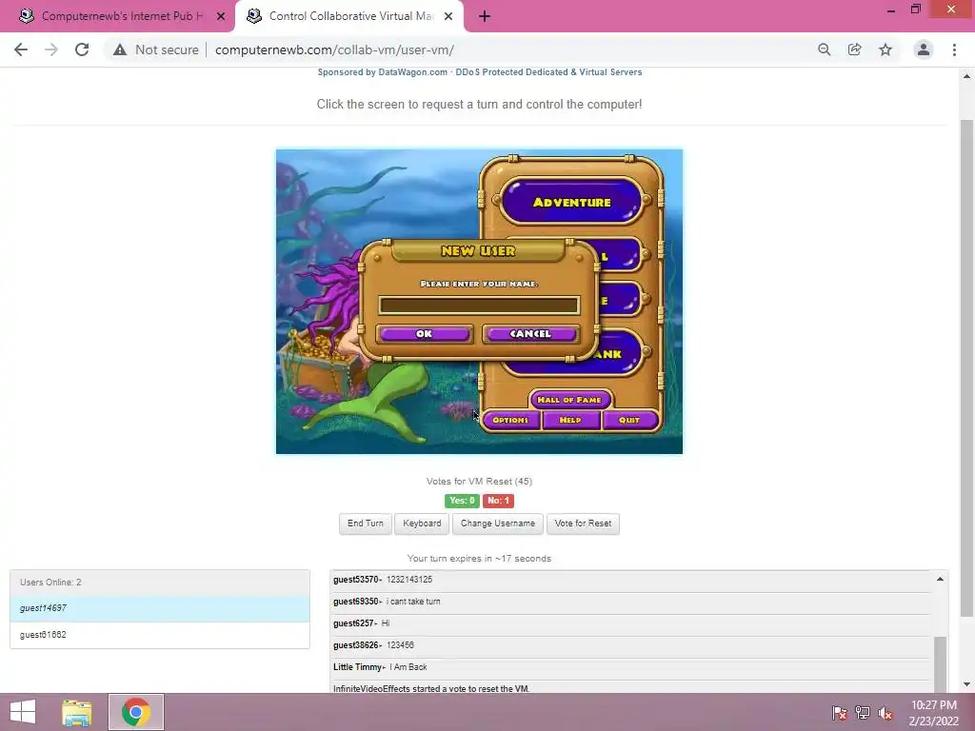Click the red No: 1 vote badge
975x731 pixels.
click(498, 501)
